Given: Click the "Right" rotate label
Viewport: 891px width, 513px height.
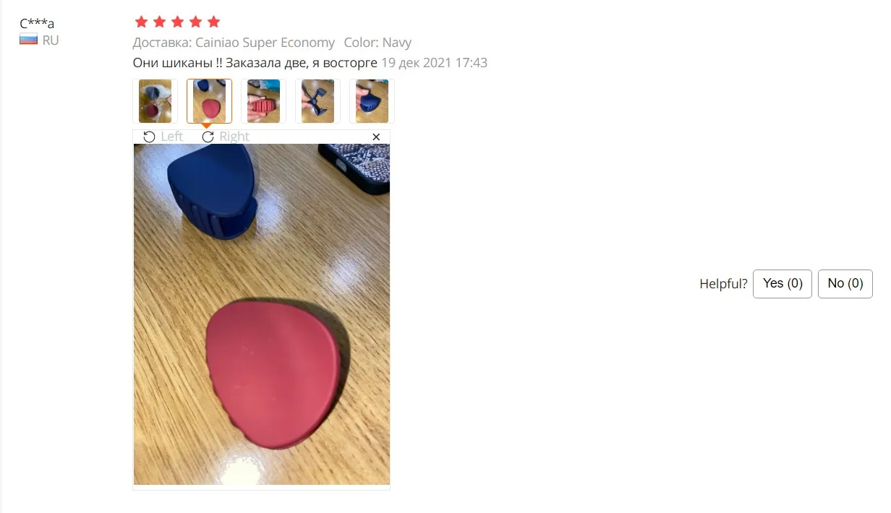Looking at the screenshot, I should tap(234, 137).
